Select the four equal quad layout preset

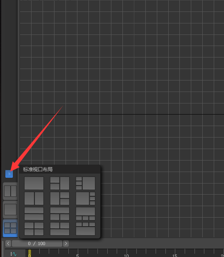click(x=34, y=229)
